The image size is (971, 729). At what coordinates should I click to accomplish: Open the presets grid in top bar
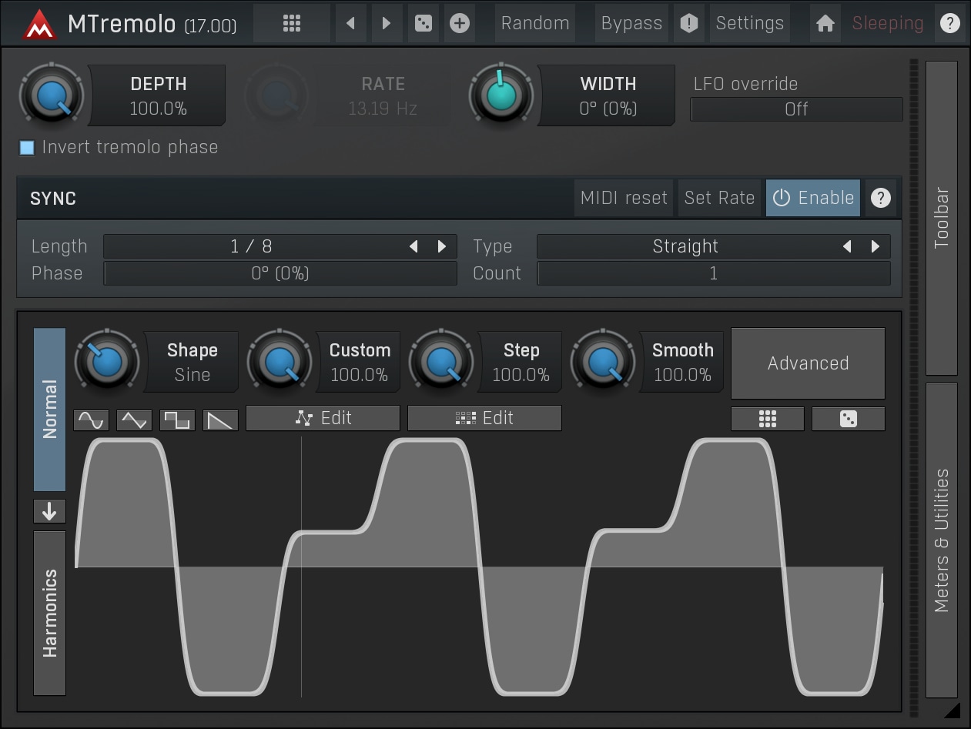pyautogui.click(x=291, y=23)
